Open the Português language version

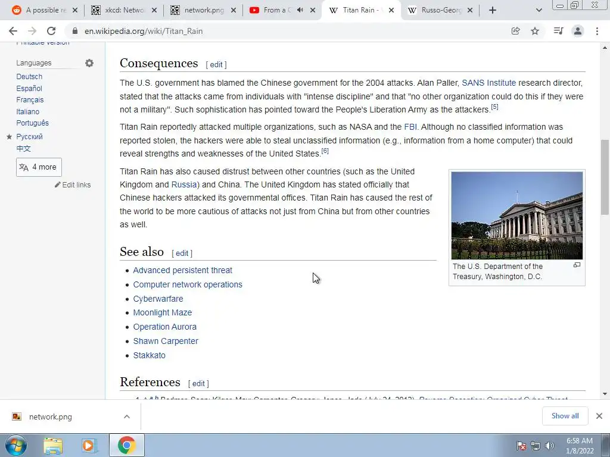[32, 123]
